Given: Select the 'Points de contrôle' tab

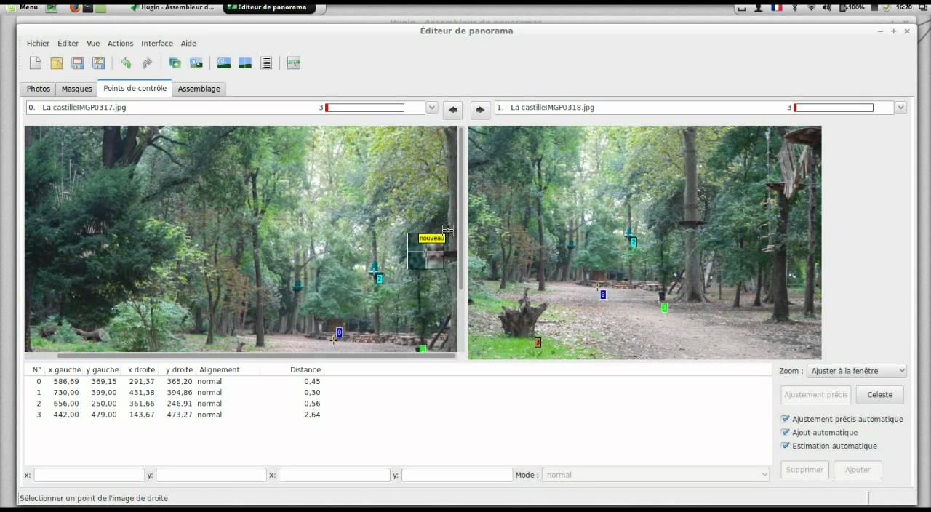Looking at the screenshot, I should point(135,88).
